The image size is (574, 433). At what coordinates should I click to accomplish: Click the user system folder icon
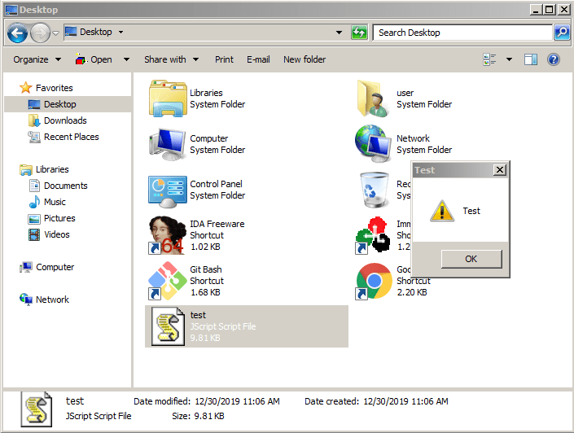(374, 98)
